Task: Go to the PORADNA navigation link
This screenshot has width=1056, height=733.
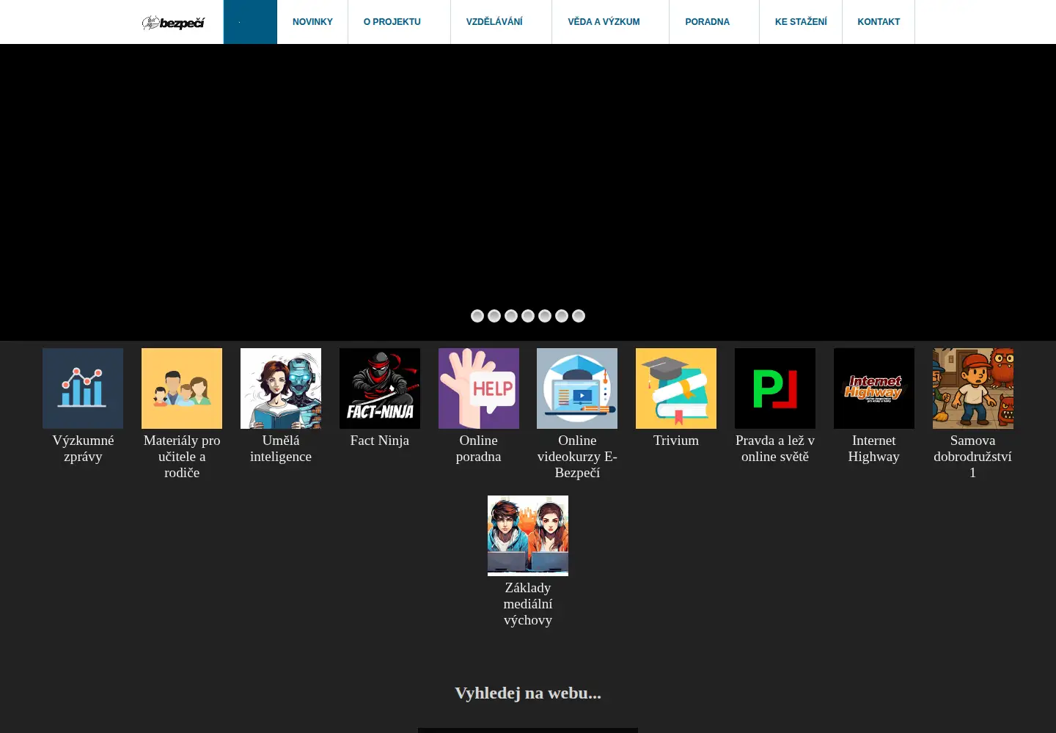Action: coord(708,22)
